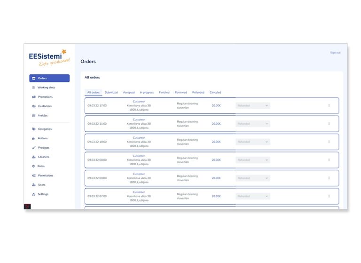Click Regular cleaning text in 10:00 order

[187, 140]
